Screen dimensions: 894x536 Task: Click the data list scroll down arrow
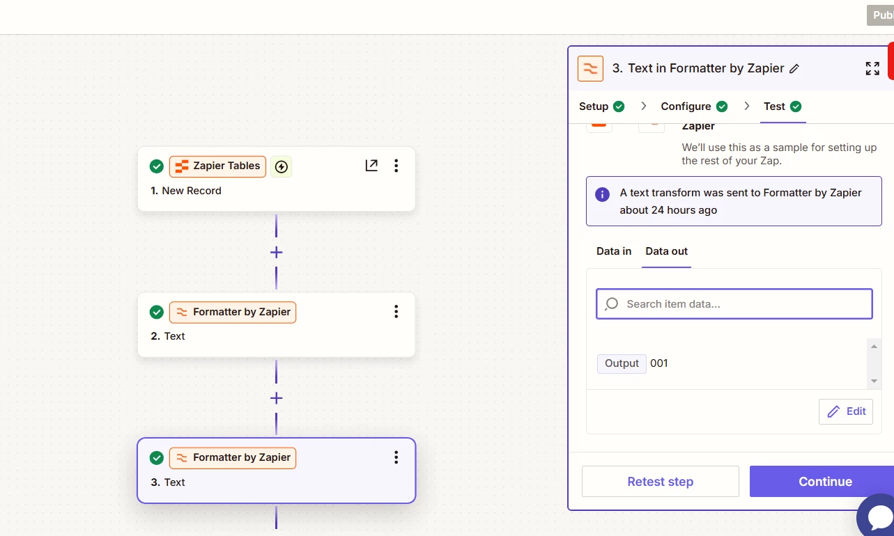(874, 381)
